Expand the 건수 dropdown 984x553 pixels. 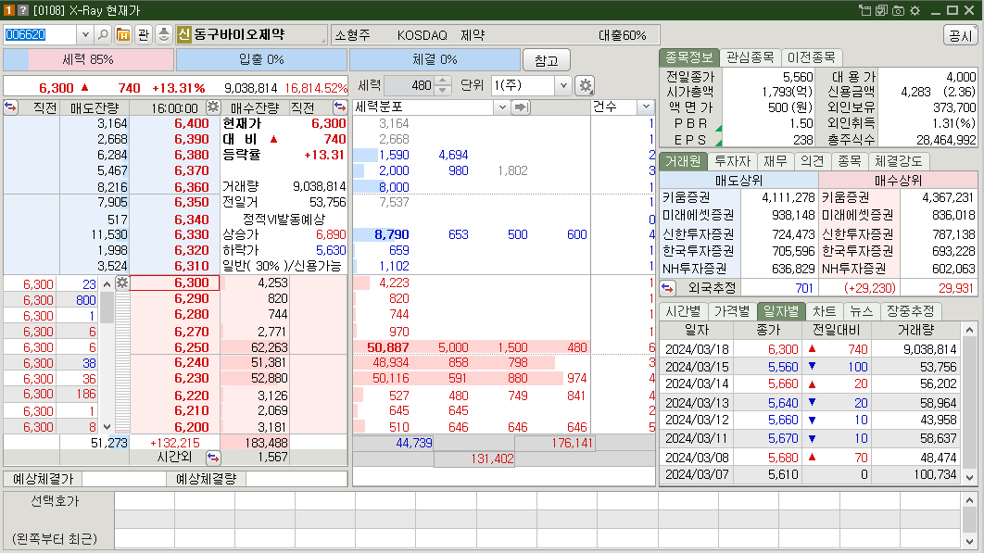pyautogui.click(x=646, y=107)
